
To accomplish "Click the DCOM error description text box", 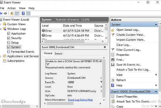I will [x=74, y=64].
